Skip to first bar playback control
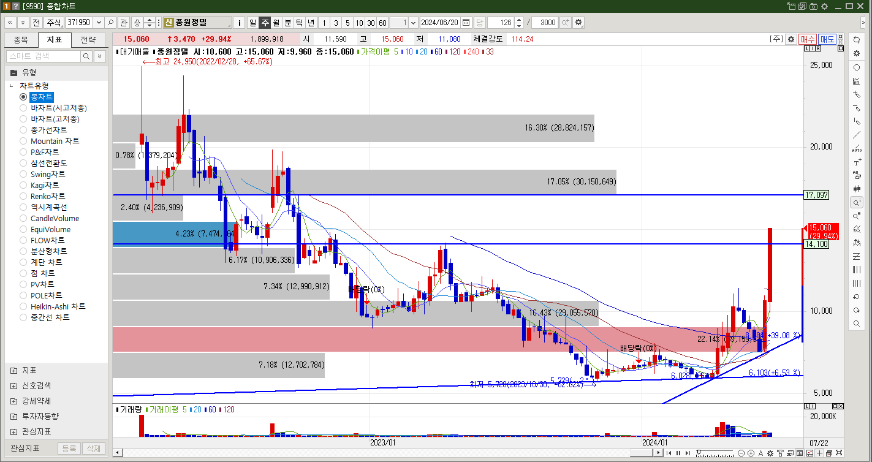Viewport: 872px width, 462px height. 669,453
